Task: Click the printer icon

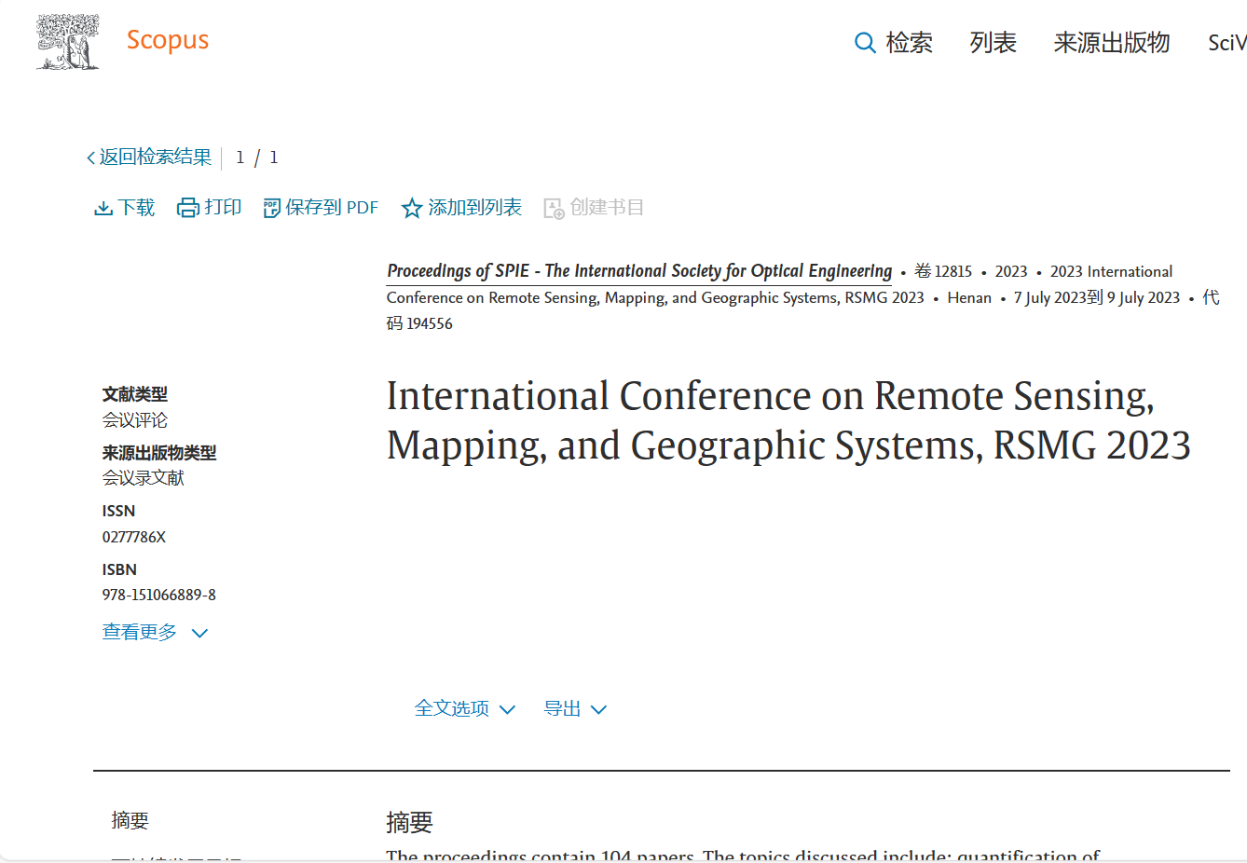Action: [x=188, y=208]
